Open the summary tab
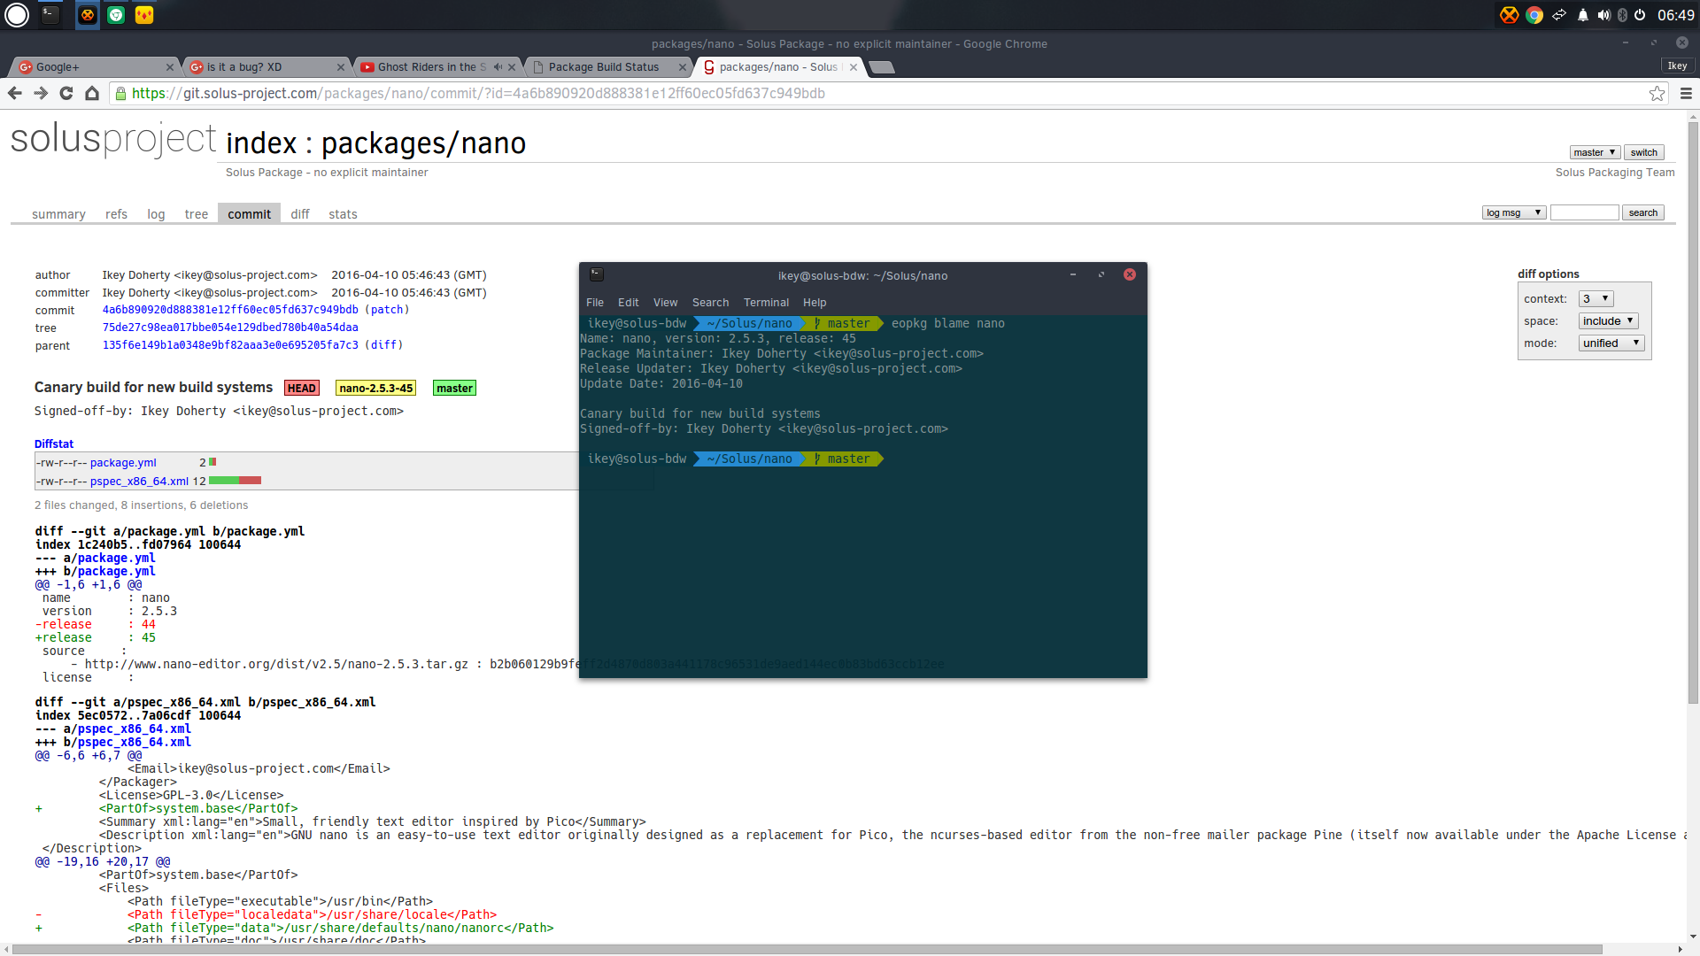1700x956 pixels. tap(58, 214)
